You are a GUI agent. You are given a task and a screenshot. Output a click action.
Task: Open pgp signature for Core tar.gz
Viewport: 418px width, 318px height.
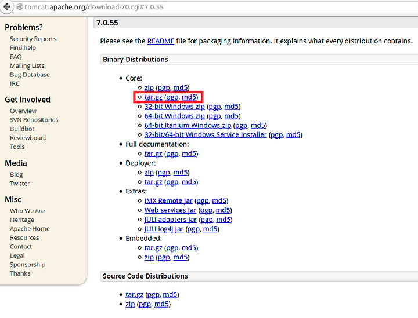(172, 97)
